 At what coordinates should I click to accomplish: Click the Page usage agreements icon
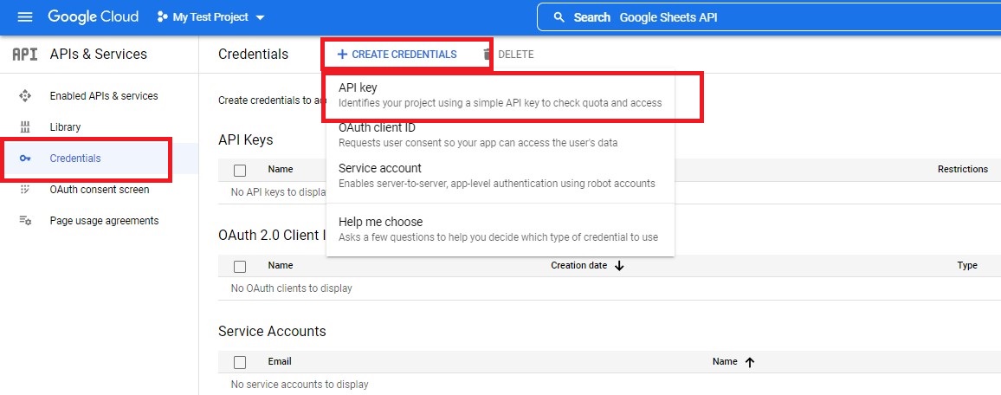[x=25, y=221]
